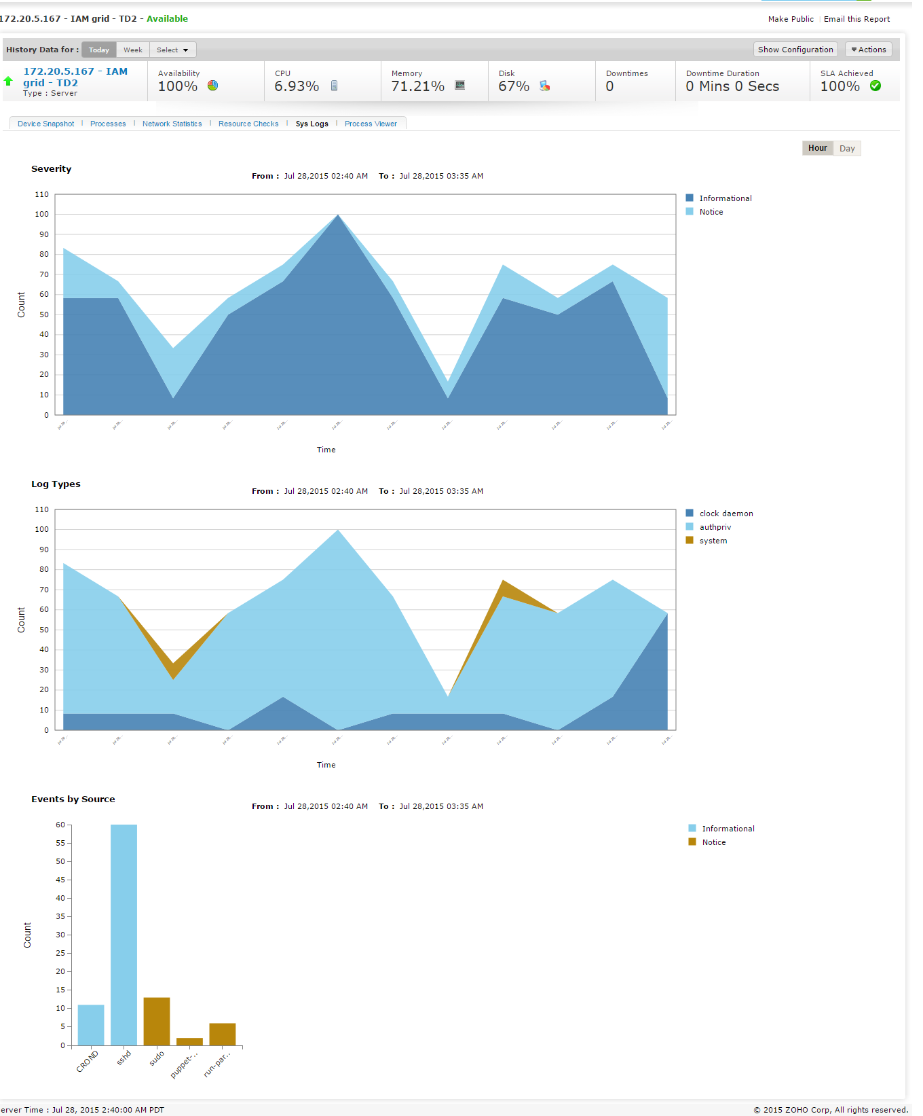This screenshot has height=1116, width=923.
Task: Click the green device status up arrow
Action: [x=9, y=81]
